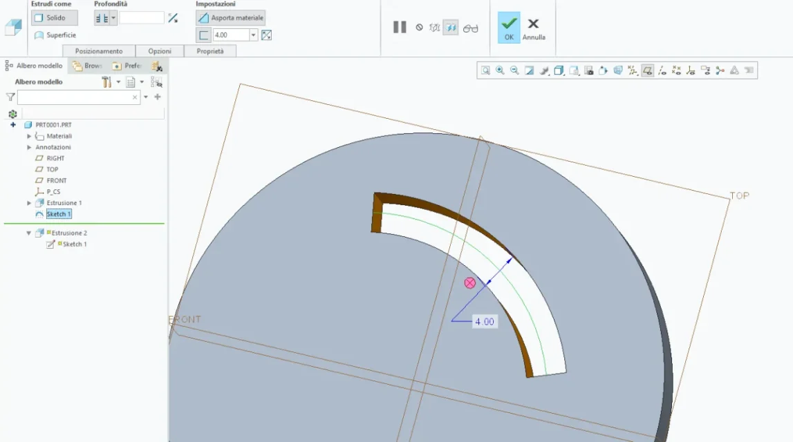Clear the model tree search field
This screenshot has width=793, height=442.
click(135, 97)
